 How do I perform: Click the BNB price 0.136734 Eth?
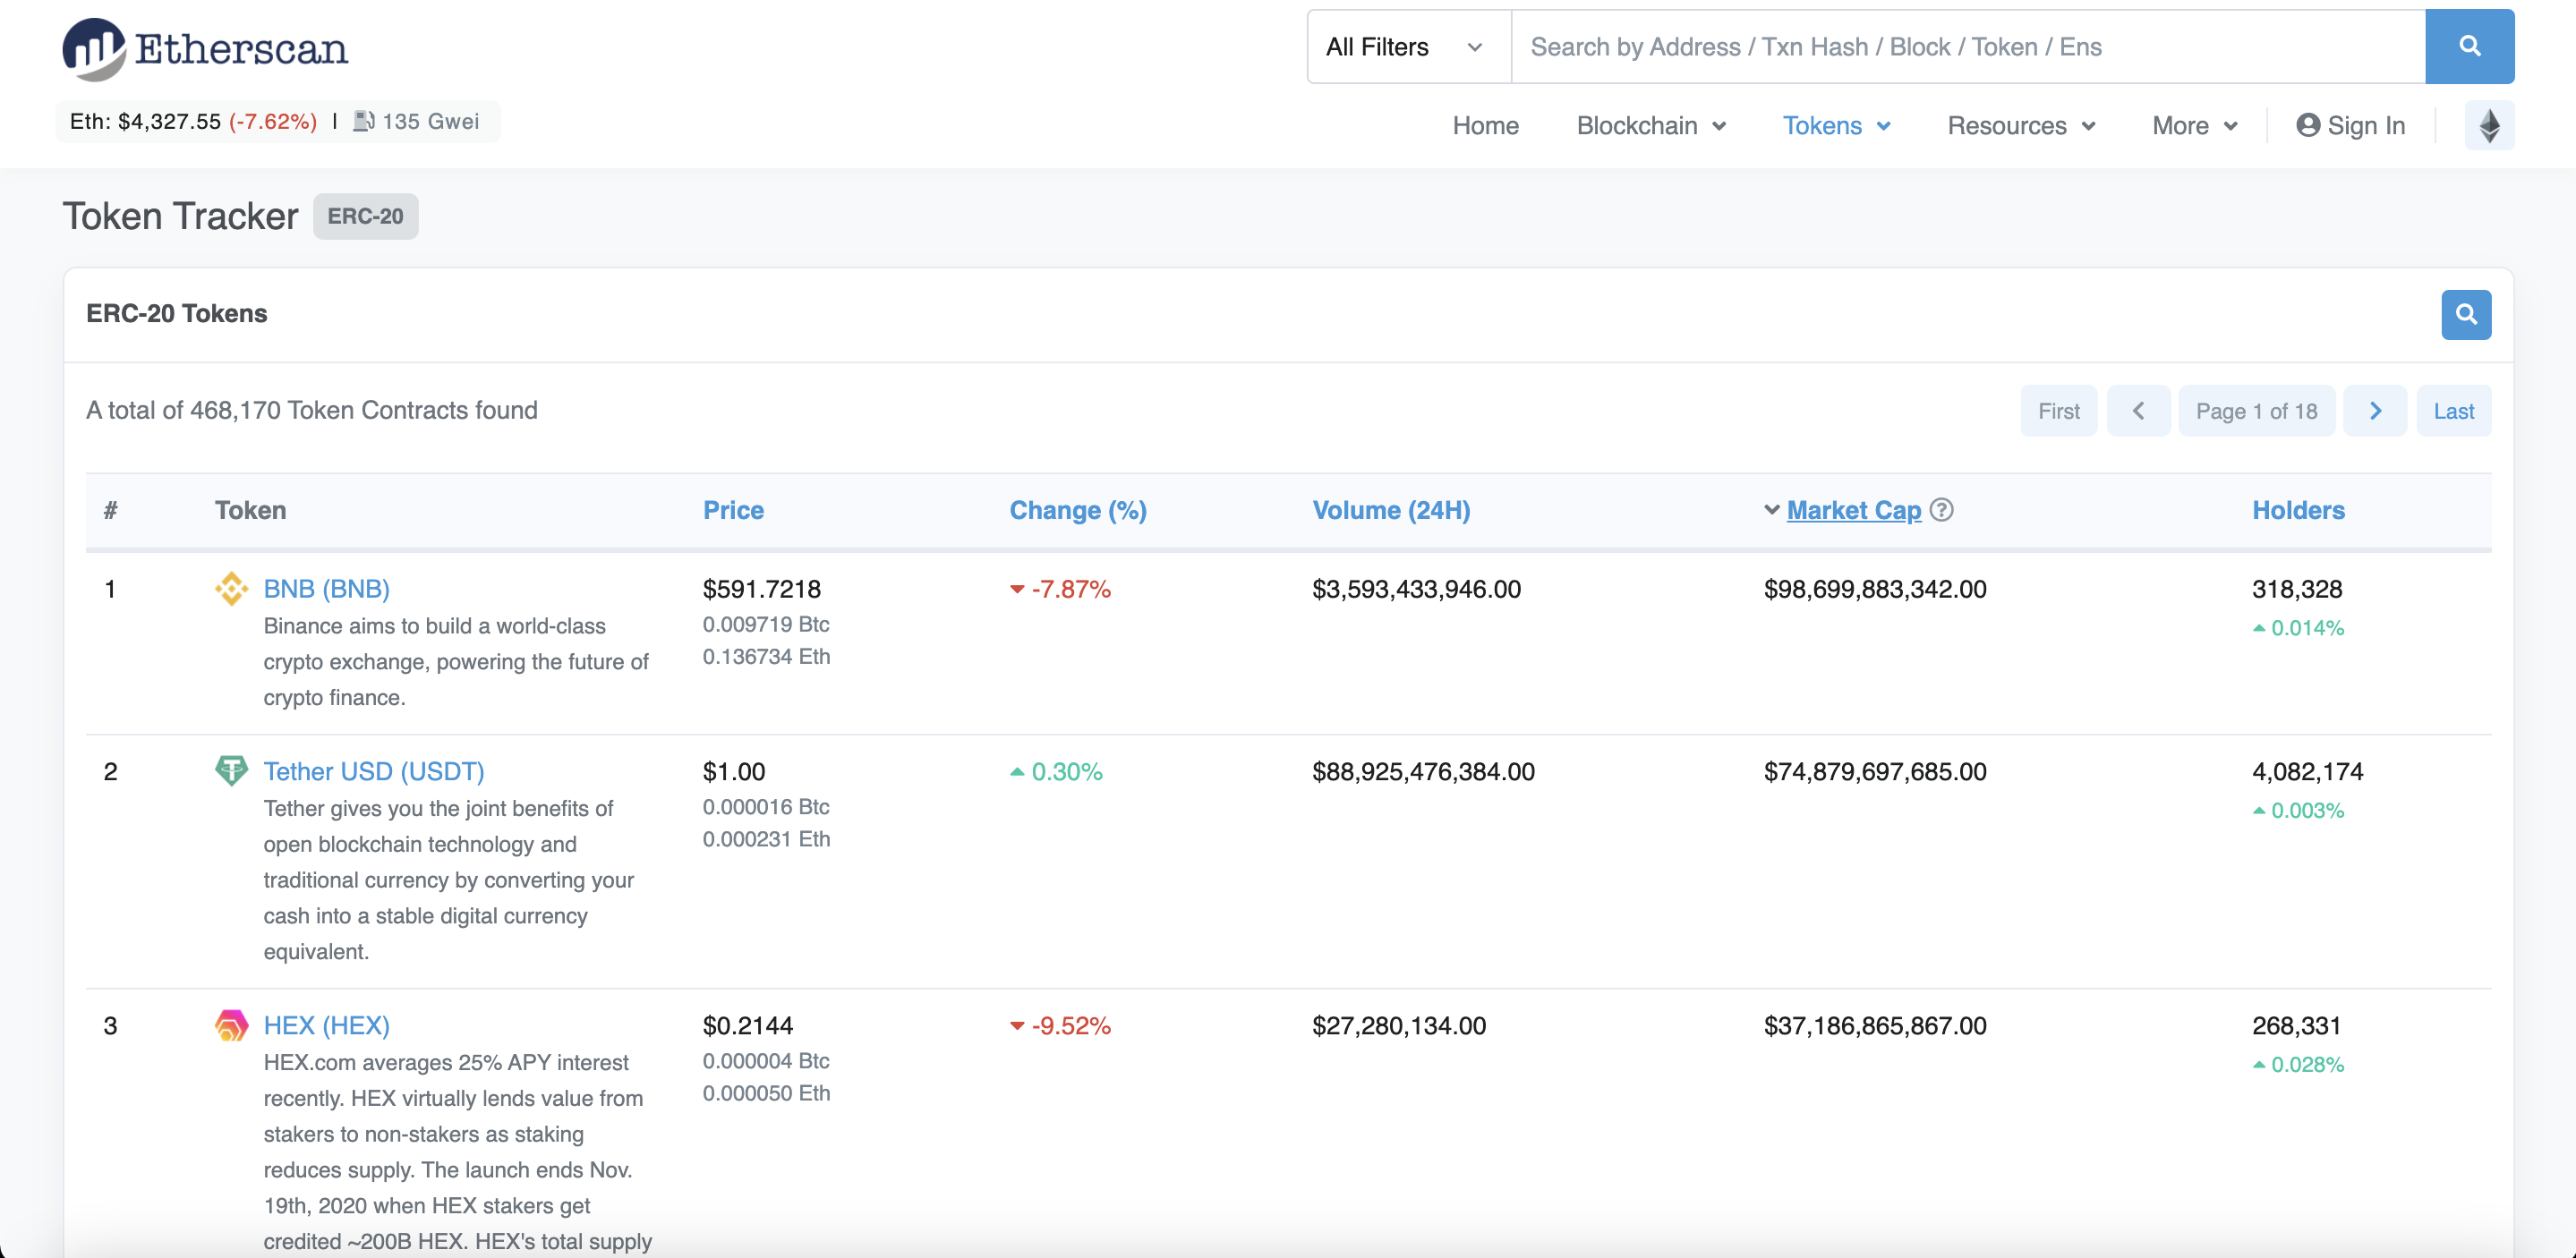[766, 656]
